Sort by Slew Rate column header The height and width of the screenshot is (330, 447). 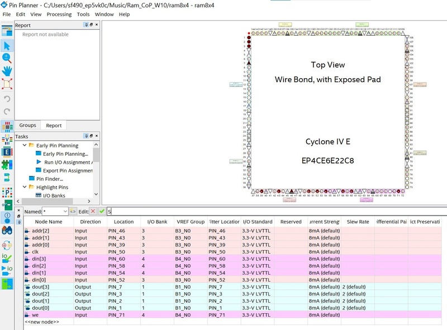point(358,222)
